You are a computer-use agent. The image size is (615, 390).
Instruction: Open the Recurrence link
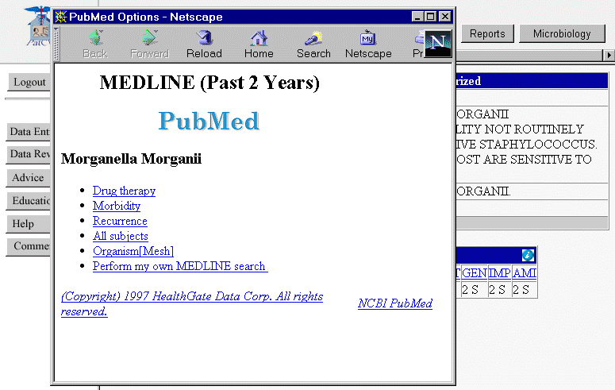click(120, 221)
